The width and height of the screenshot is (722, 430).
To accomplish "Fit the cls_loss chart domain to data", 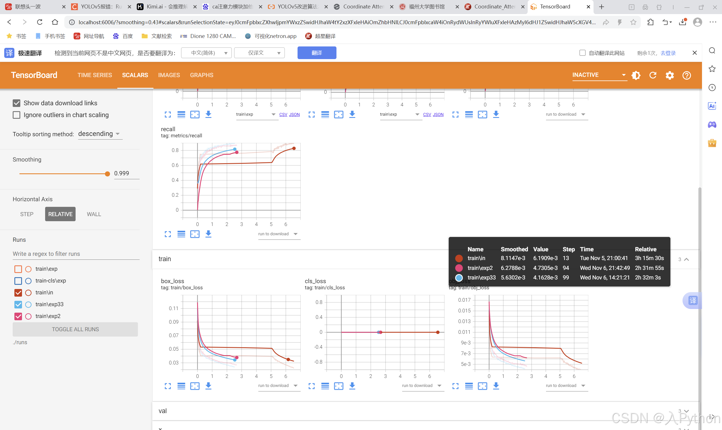I will pos(338,386).
